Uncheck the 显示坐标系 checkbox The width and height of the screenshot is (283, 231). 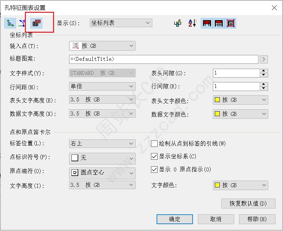pos(154,156)
